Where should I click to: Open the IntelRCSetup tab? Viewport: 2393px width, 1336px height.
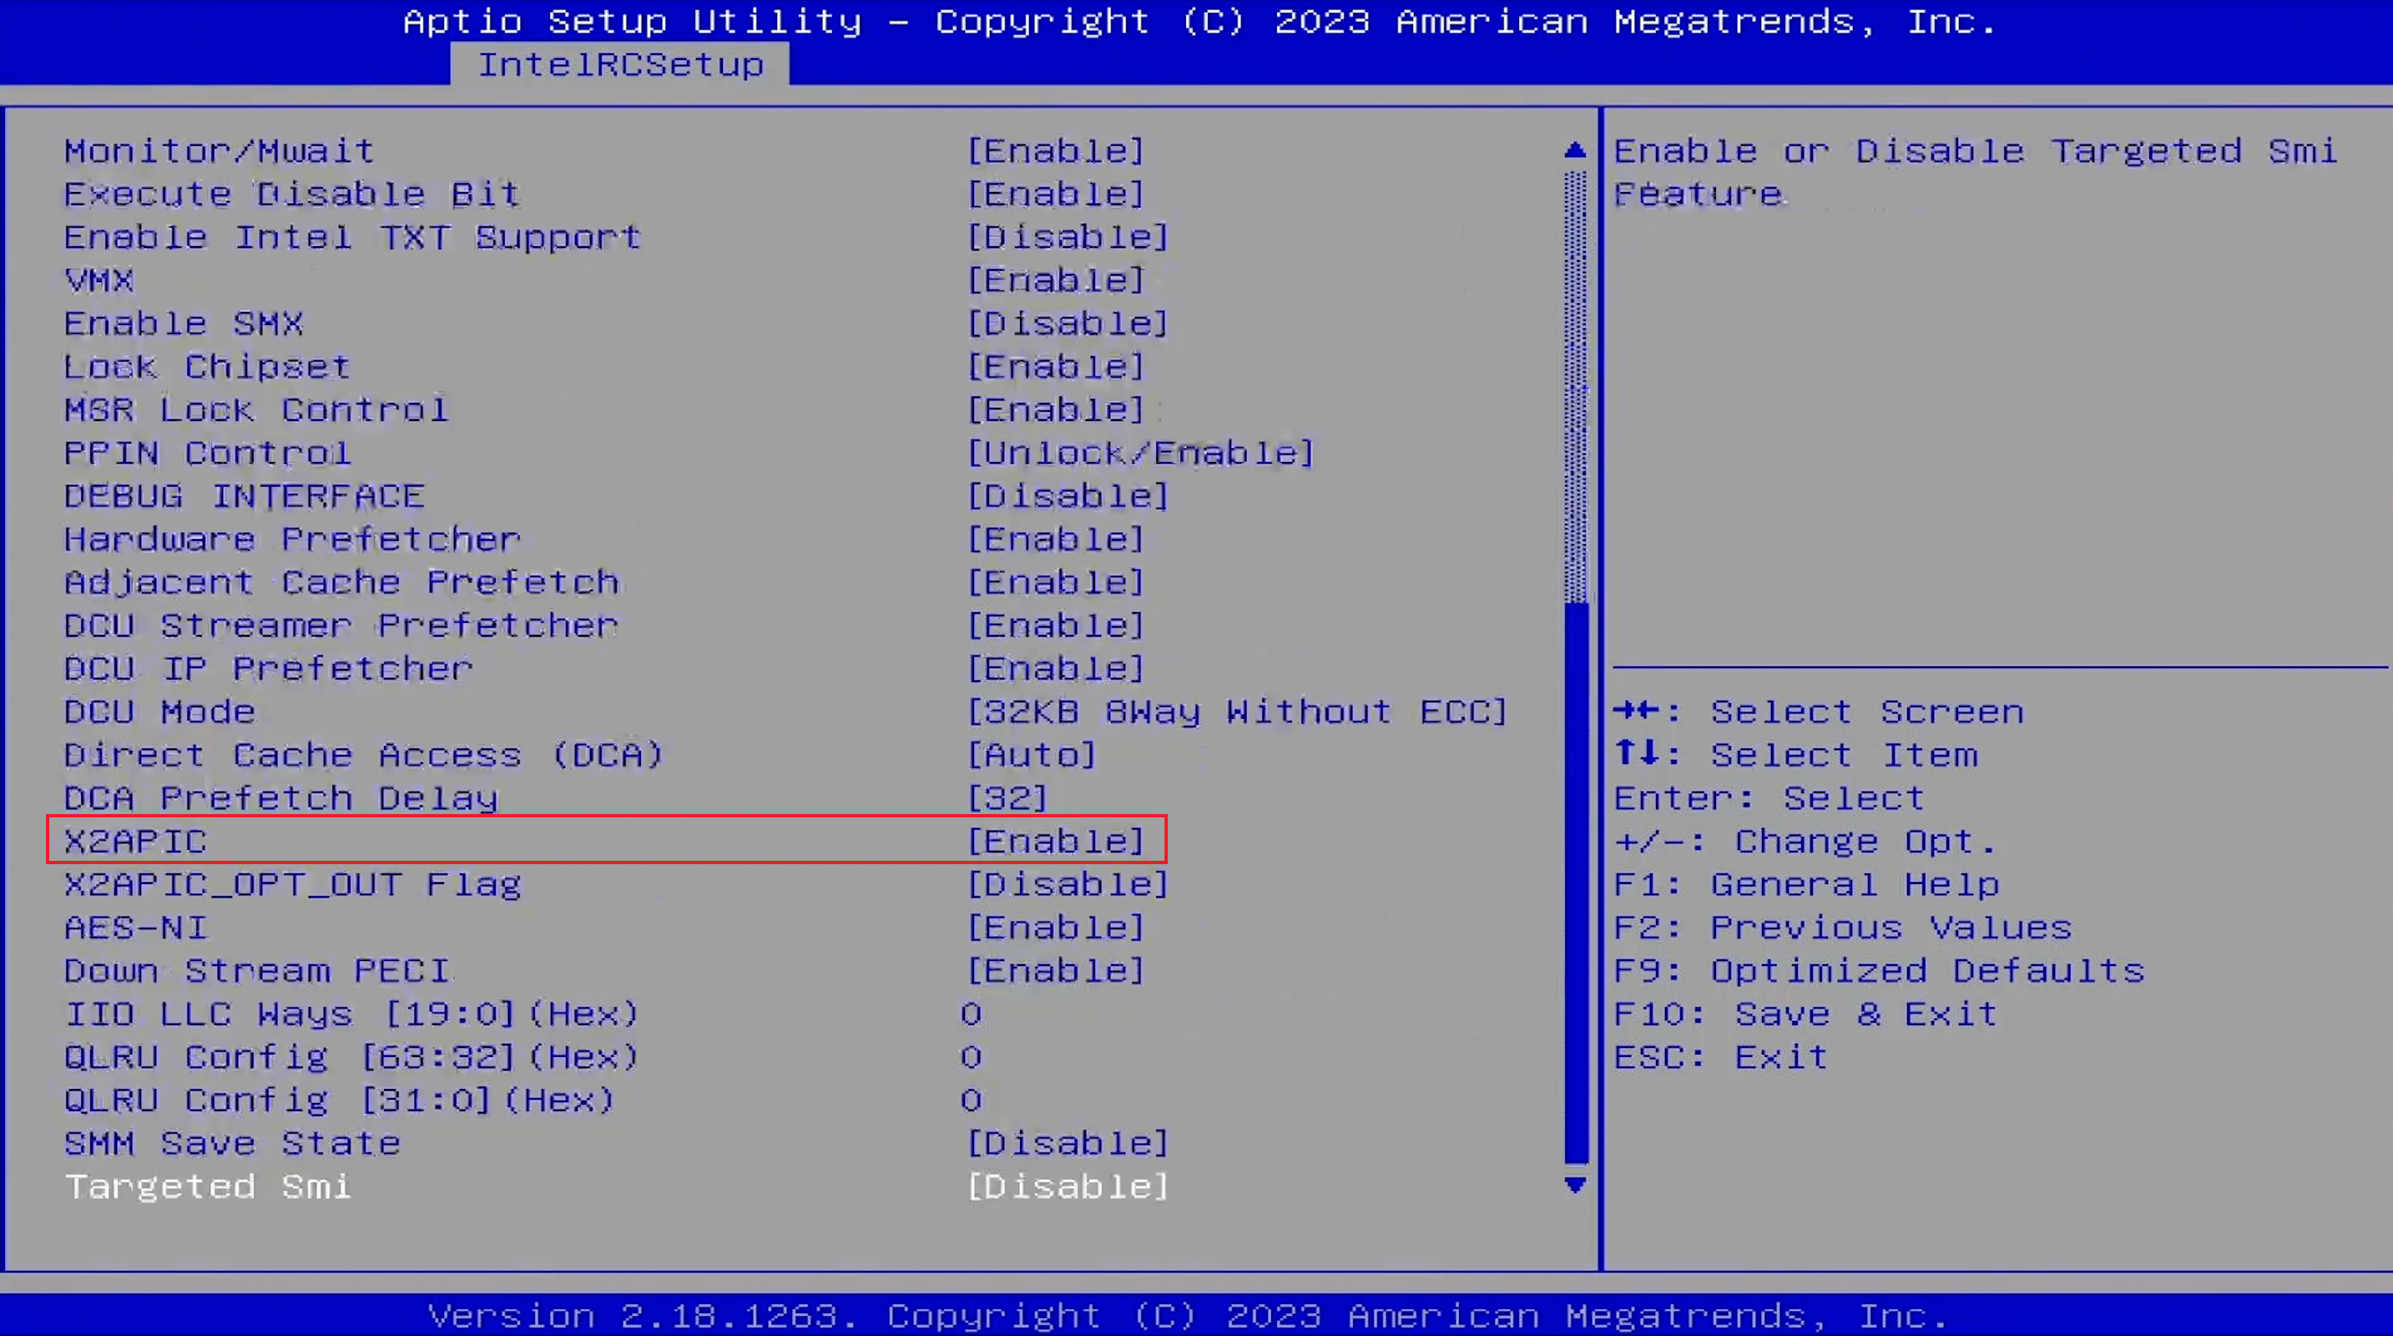[x=620, y=64]
